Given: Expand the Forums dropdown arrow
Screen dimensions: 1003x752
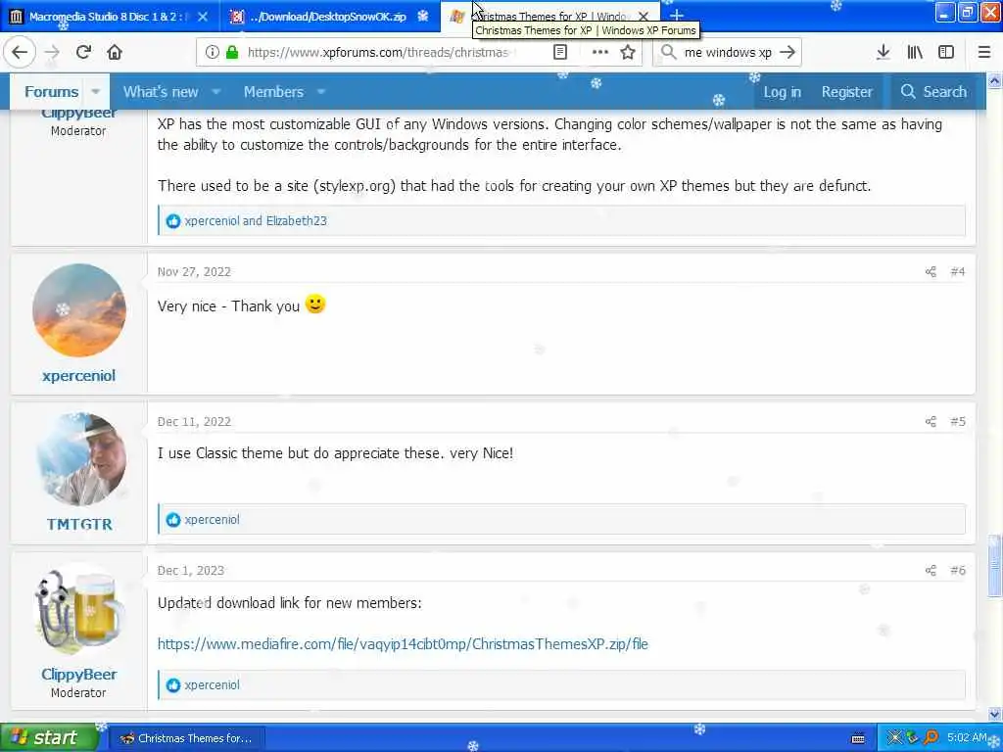Looking at the screenshot, I should coord(95,92).
